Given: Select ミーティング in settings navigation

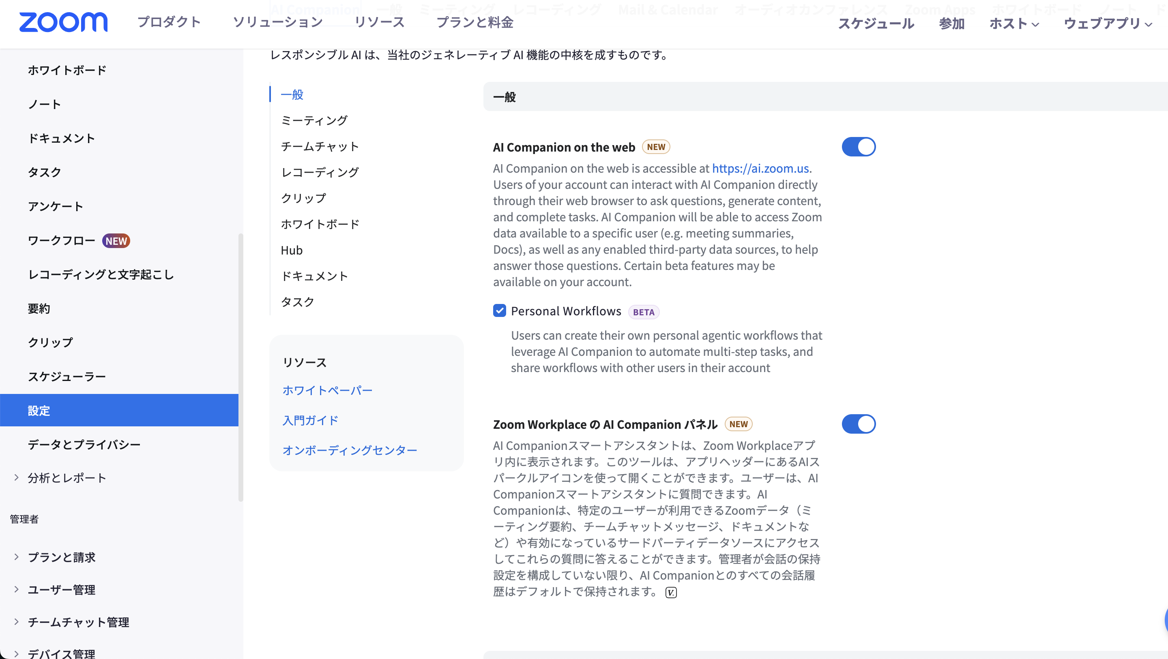Looking at the screenshot, I should click(314, 120).
